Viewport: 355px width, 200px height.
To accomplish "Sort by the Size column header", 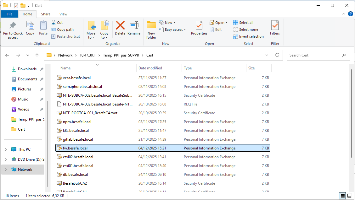I will point(251,68).
